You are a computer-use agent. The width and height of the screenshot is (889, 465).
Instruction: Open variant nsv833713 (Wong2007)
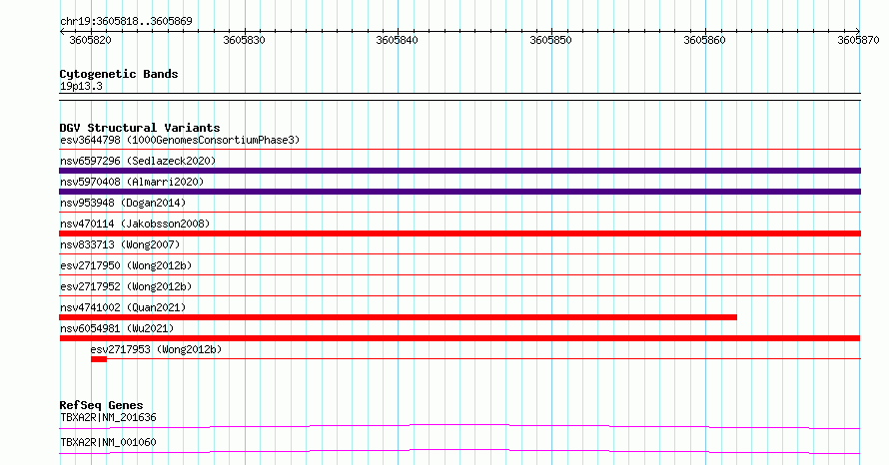[x=120, y=244]
